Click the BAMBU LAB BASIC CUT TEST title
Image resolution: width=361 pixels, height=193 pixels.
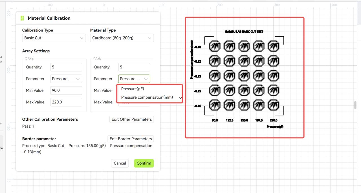tap(244, 32)
